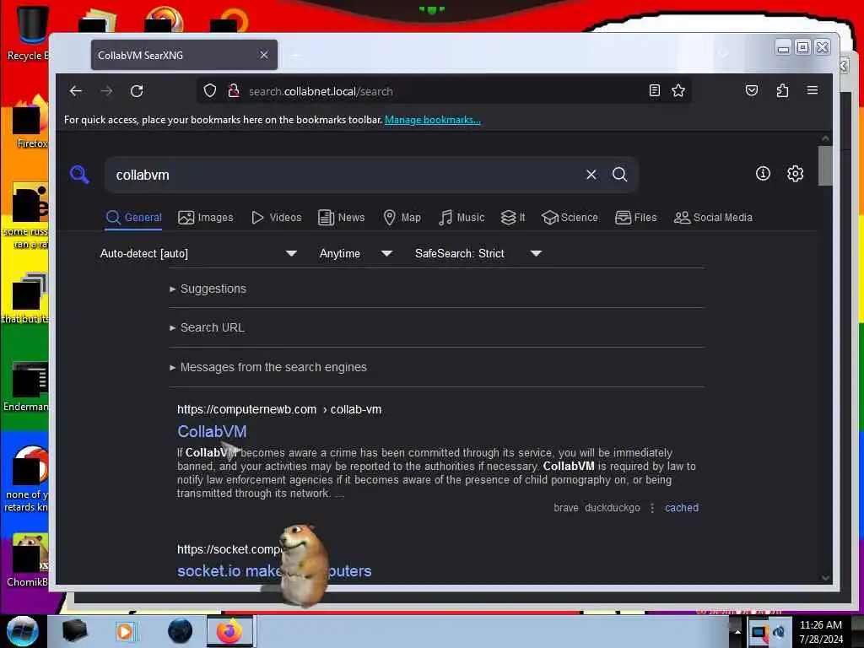Switch to the Files search tab
The image size is (864, 648).
[x=636, y=218]
